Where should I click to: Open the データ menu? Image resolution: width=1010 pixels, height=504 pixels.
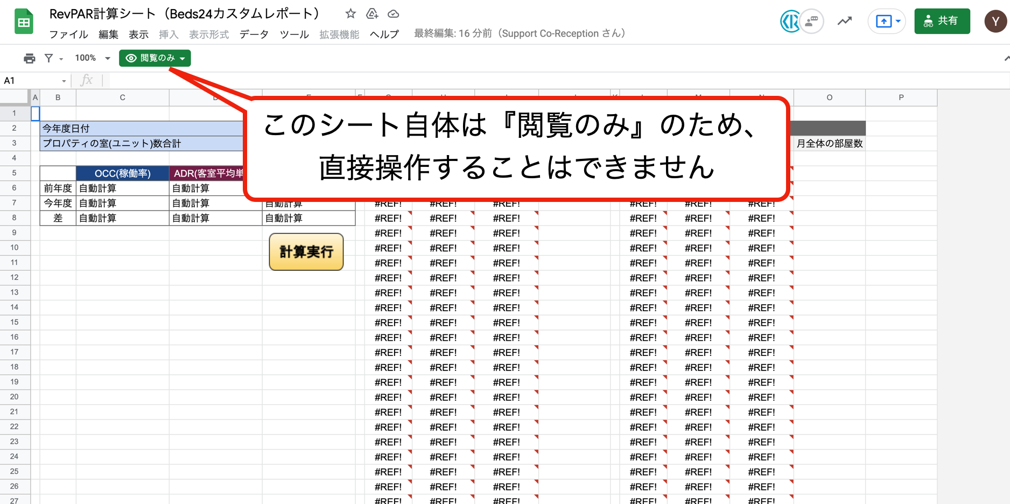[x=254, y=34]
